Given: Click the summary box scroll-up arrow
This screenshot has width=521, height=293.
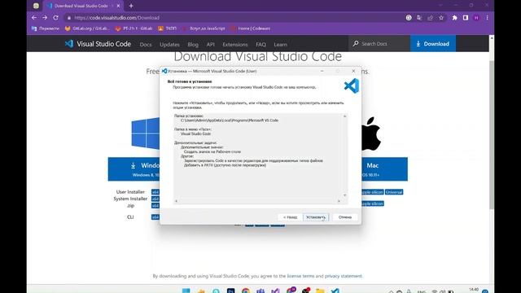Looking at the screenshot, I should pos(344,116).
